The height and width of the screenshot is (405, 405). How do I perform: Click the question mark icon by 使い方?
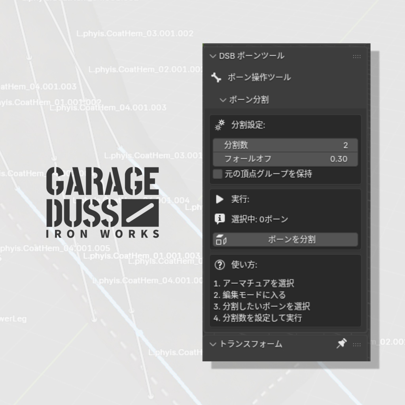point(220,265)
